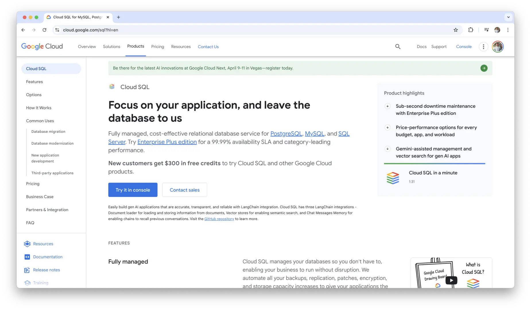531x310 pixels.
Task: Open the Chrome three-dot menu
Action: [508, 30]
